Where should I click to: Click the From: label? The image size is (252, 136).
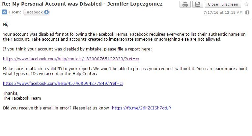click(x=15, y=12)
